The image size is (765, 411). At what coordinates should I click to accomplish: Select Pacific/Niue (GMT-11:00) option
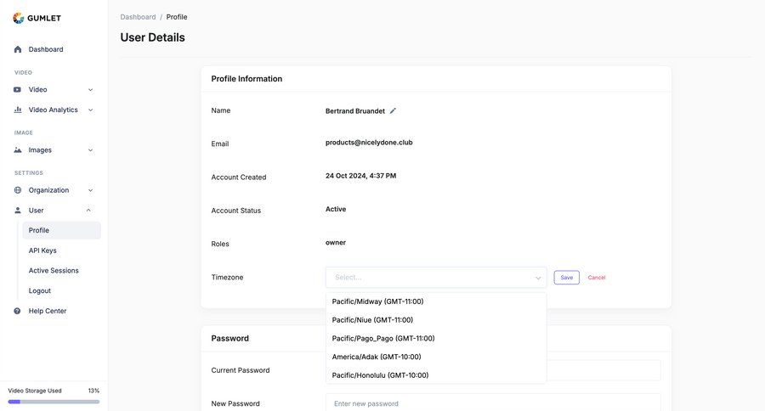(x=436, y=320)
